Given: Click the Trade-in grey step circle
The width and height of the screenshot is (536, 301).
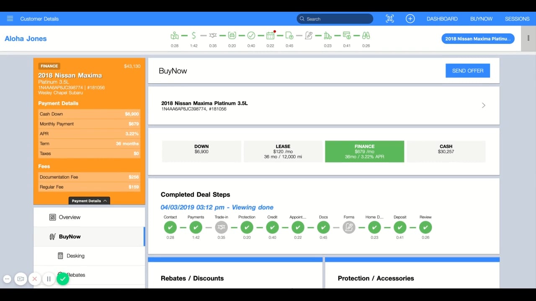Looking at the screenshot, I should (222, 227).
